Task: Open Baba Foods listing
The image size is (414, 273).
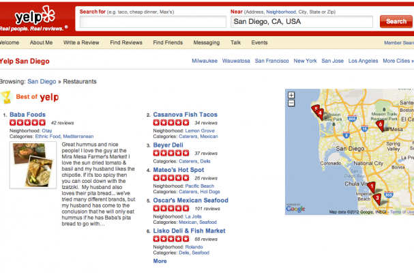Action: point(27,115)
